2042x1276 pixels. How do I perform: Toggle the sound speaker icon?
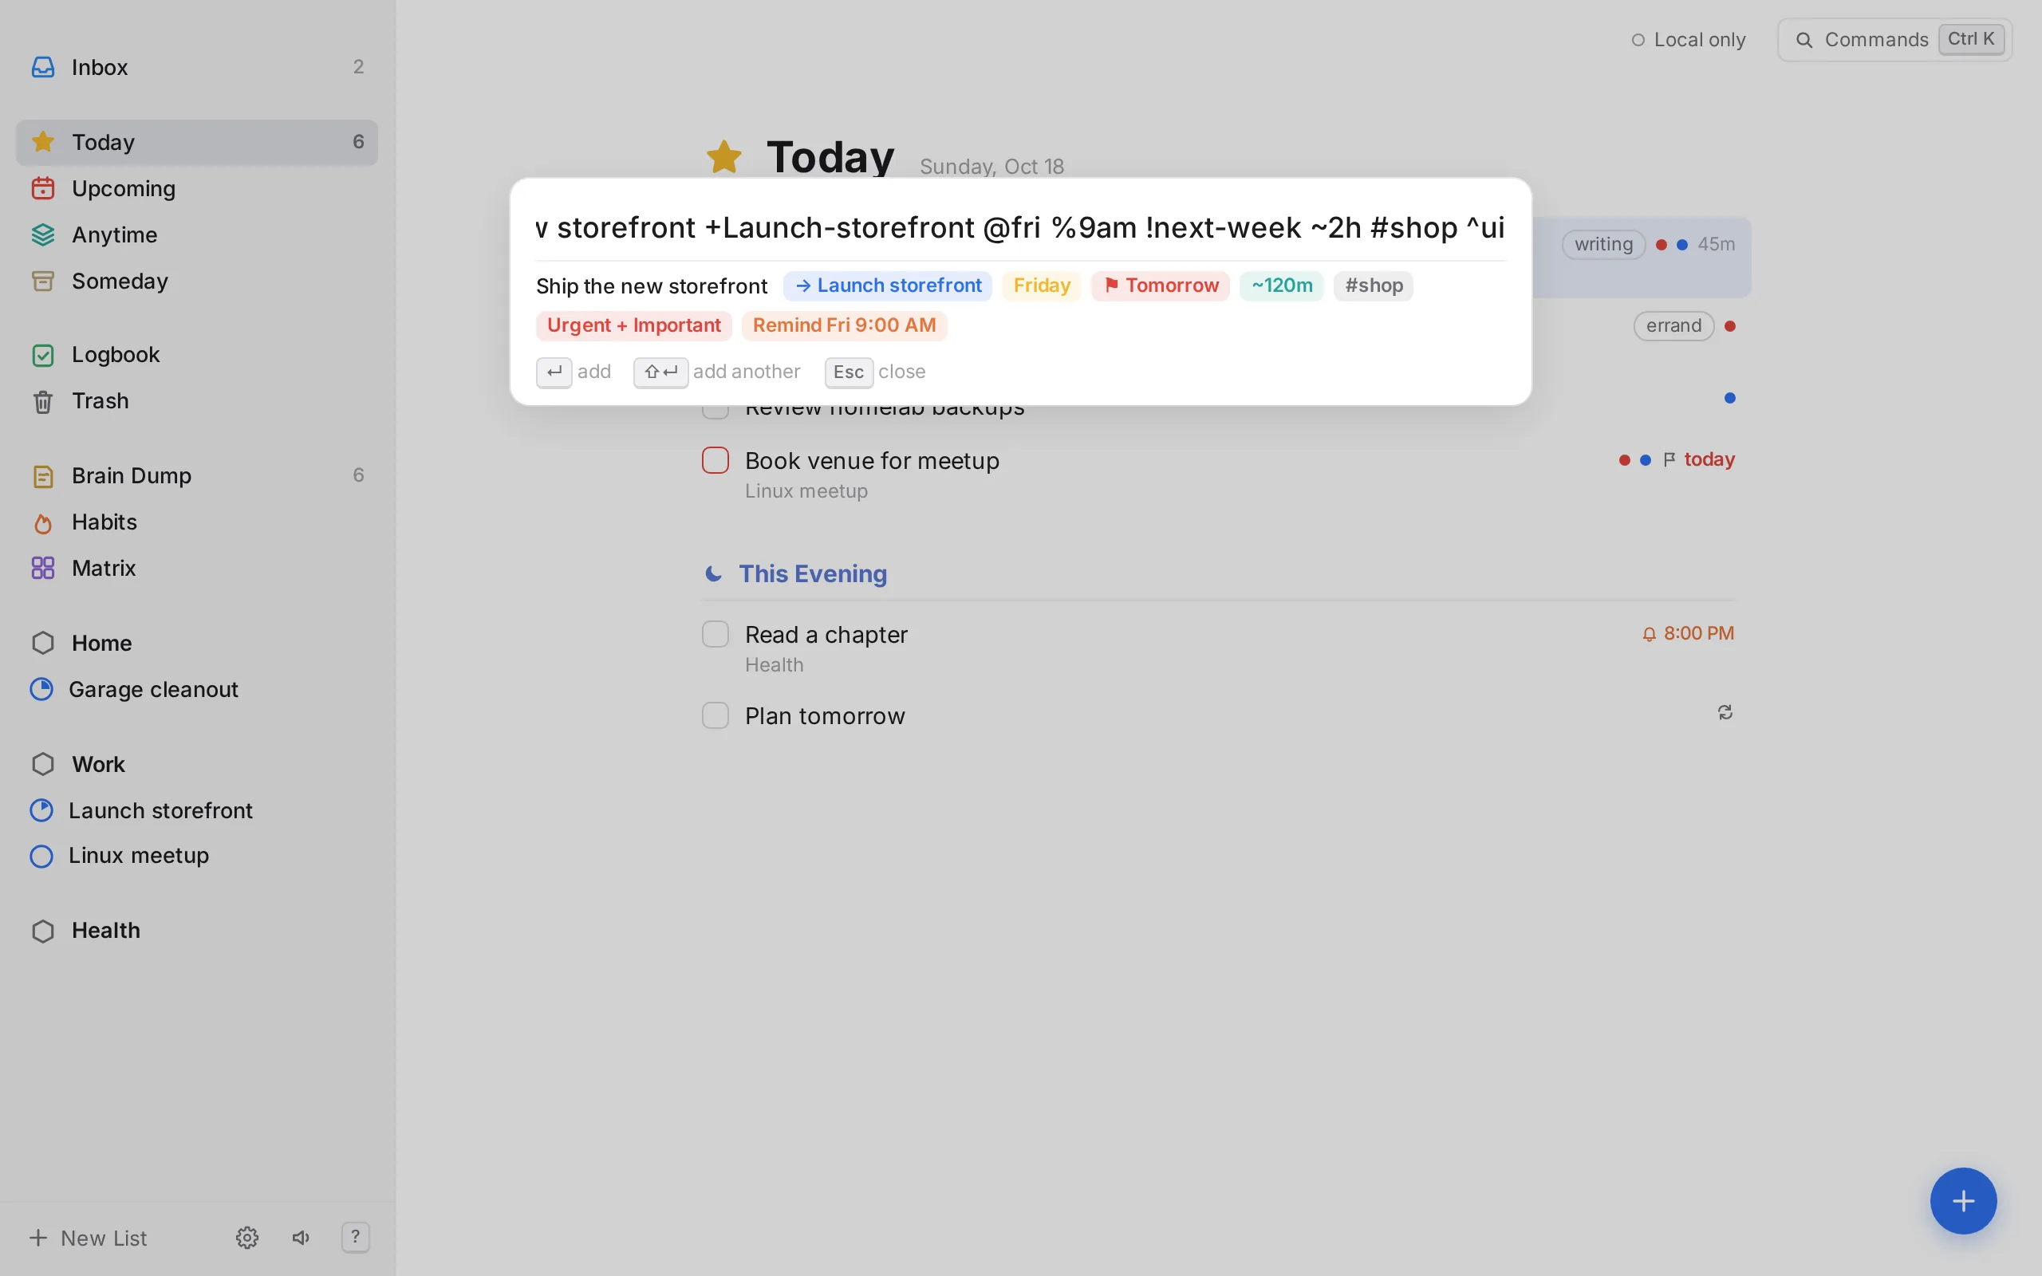tap(302, 1238)
